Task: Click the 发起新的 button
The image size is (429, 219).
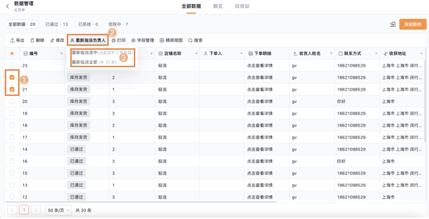Action: (x=413, y=25)
